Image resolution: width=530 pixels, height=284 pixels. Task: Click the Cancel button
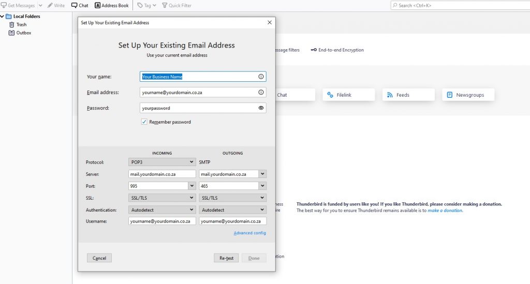pyautogui.click(x=99, y=258)
